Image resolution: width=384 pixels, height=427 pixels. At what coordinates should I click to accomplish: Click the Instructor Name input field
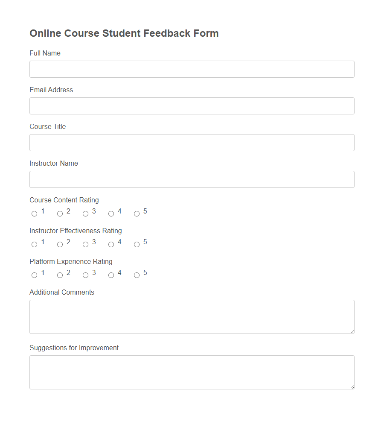192,179
